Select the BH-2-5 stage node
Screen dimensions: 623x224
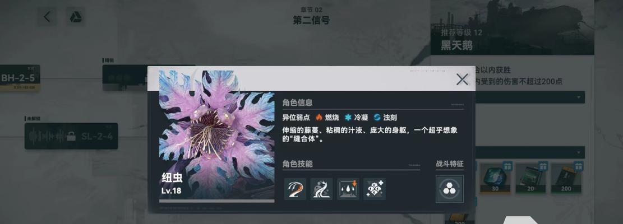[x=19, y=78]
